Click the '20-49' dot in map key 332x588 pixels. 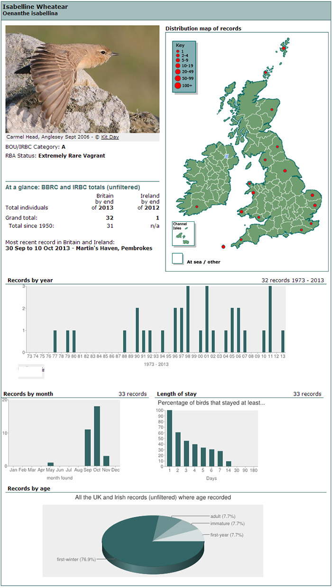(x=177, y=72)
